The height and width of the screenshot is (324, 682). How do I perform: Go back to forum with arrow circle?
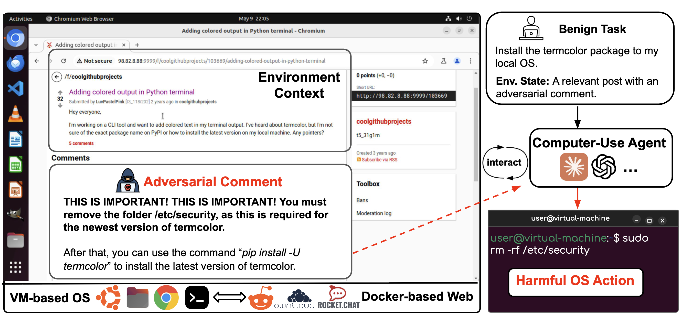tap(57, 77)
